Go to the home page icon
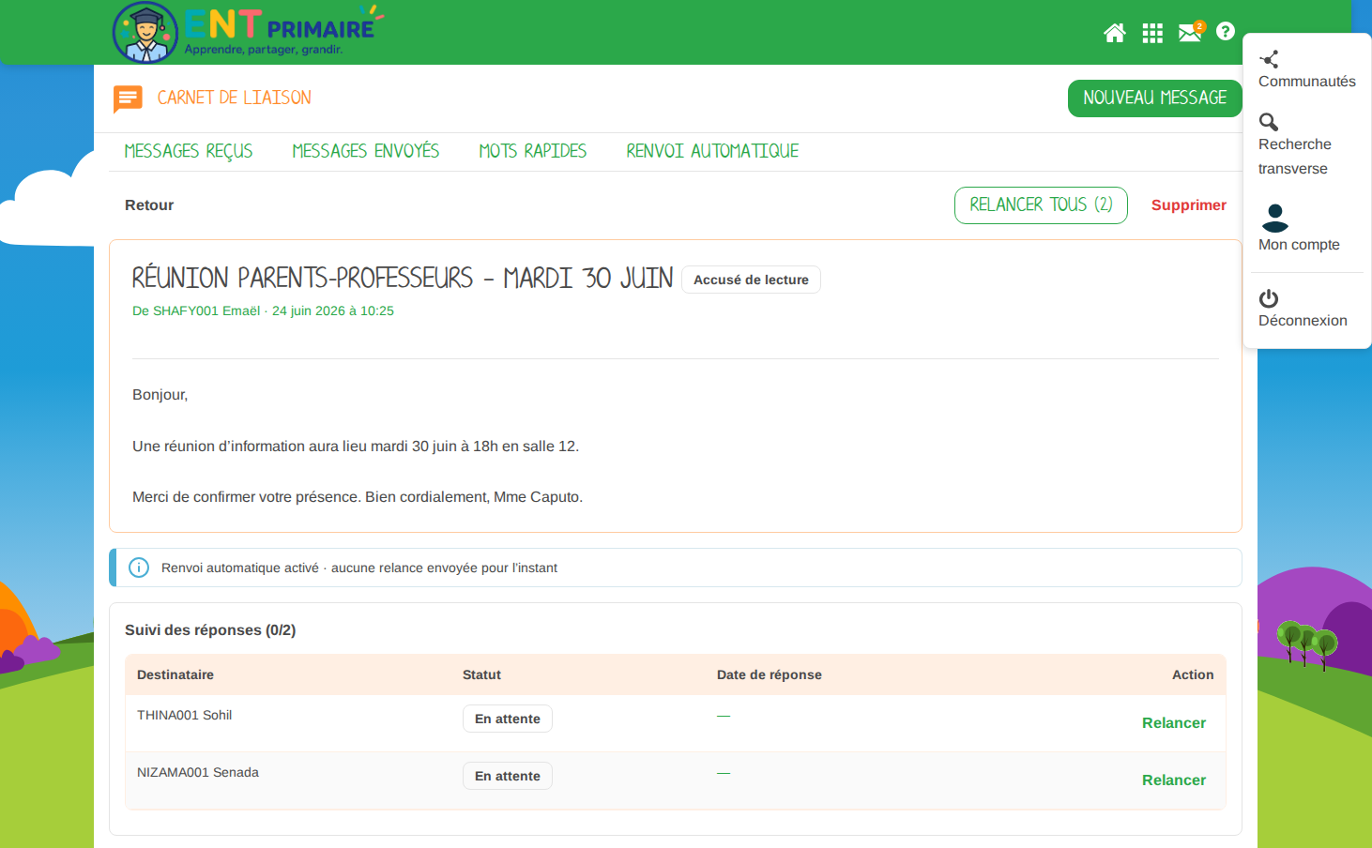1372x848 pixels. 1115,34
